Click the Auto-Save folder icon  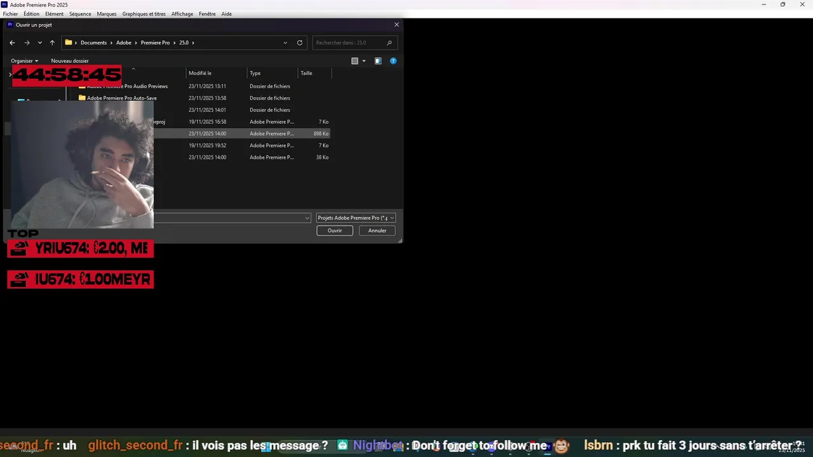[82, 98]
